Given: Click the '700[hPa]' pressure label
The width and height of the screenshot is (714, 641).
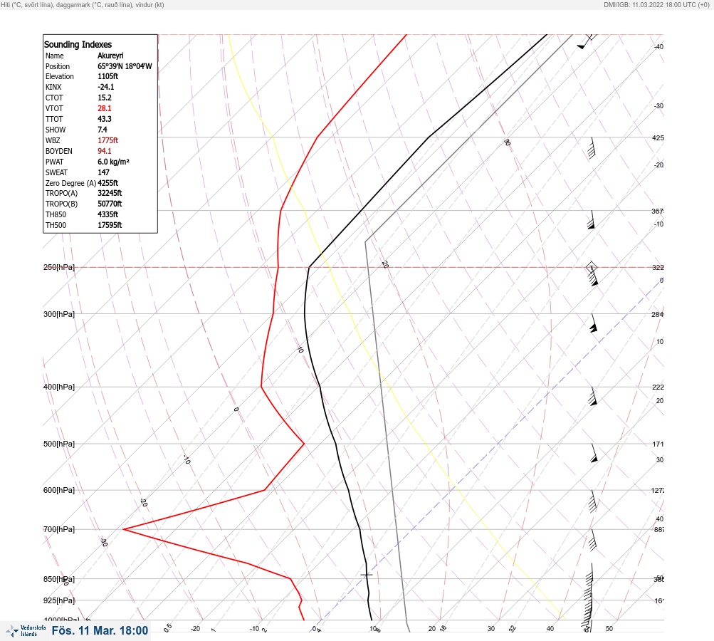Looking at the screenshot, I should point(59,529).
